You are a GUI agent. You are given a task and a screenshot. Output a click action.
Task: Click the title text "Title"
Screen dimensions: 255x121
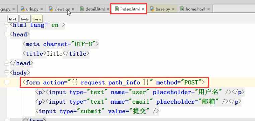(55, 54)
